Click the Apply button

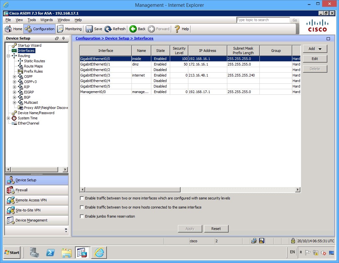coord(190,229)
